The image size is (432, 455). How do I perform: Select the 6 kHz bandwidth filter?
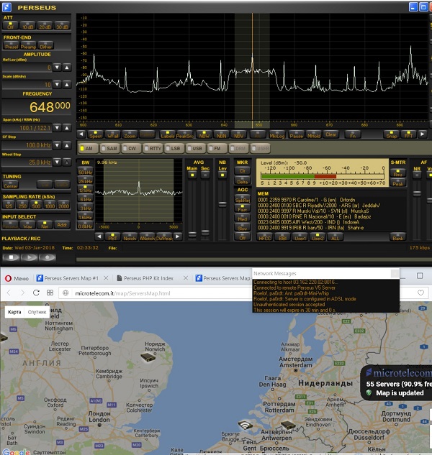[x=85, y=198]
